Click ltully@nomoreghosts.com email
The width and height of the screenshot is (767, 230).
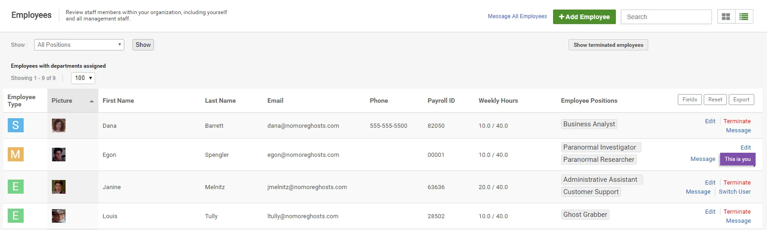point(303,216)
